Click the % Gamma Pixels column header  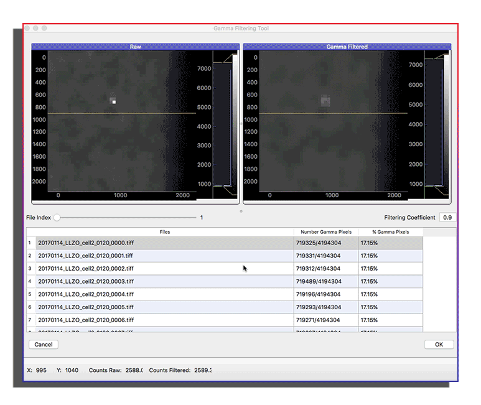390,232
